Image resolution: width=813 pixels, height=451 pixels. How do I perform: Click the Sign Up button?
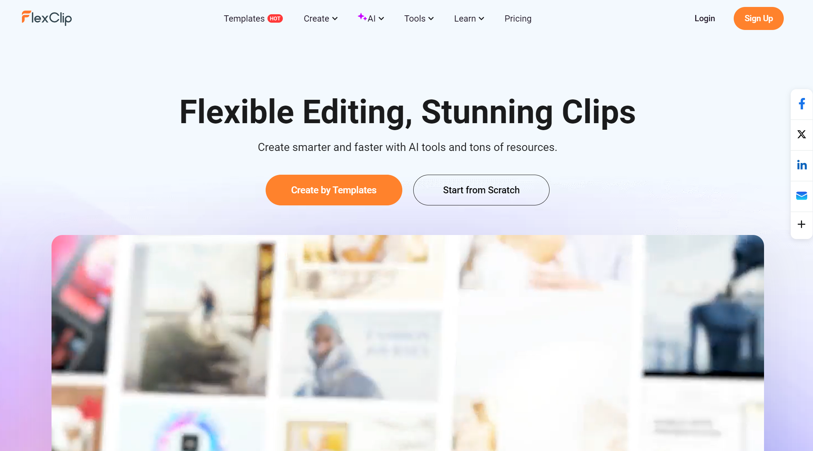click(759, 18)
